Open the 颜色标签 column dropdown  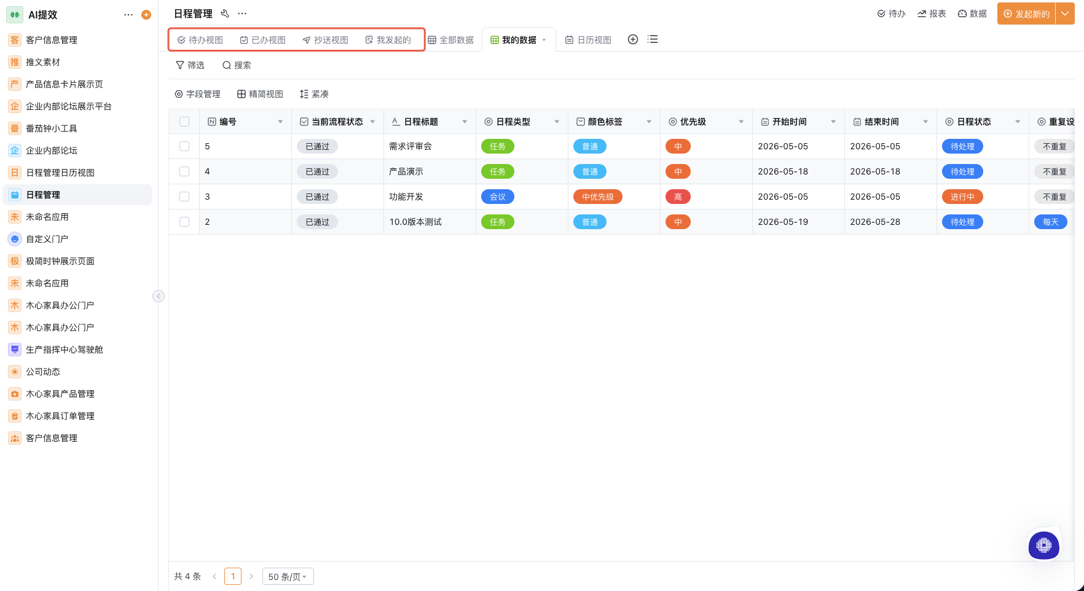649,122
